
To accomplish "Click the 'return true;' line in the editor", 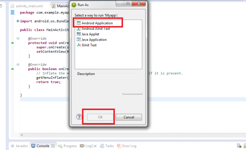I will (x=48, y=82).
